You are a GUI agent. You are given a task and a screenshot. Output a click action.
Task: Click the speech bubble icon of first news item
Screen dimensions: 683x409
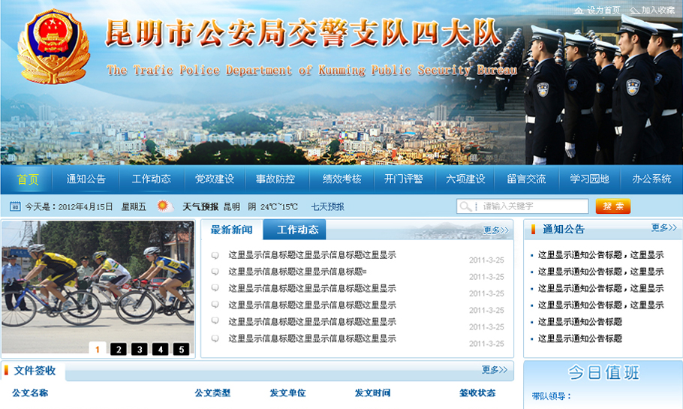point(215,255)
